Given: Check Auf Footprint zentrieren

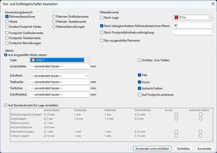Looking at the screenshot, I should tap(140, 95).
